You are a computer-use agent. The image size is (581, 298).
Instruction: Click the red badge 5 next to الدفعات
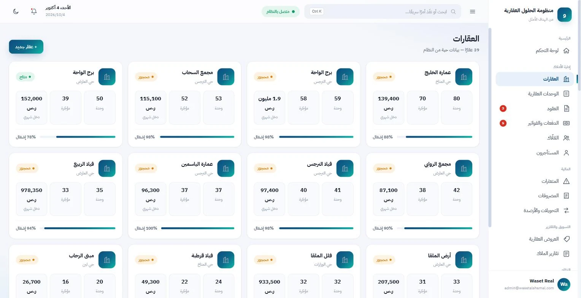503,123
